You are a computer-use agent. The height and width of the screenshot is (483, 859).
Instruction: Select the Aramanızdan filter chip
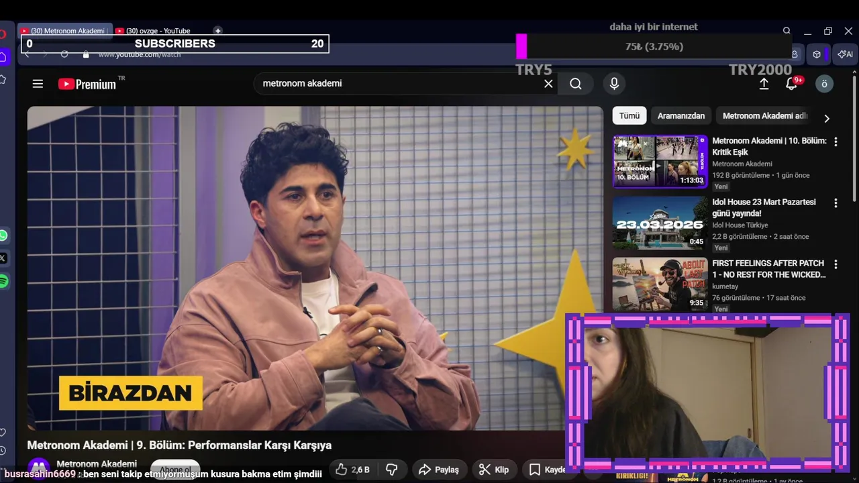click(x=681, y=115)
